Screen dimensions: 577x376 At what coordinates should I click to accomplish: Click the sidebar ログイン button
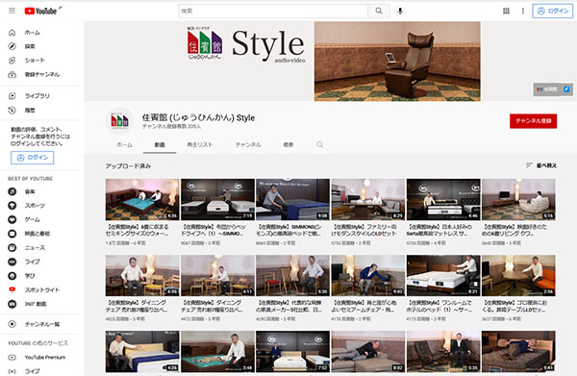33,158
